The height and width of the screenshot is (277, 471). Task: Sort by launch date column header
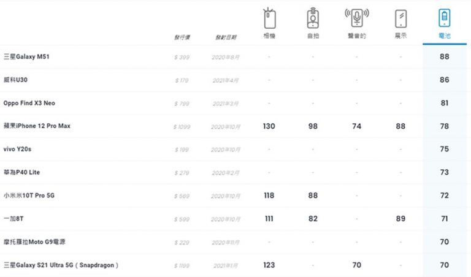pyautogui.click(x=226, y=37)
